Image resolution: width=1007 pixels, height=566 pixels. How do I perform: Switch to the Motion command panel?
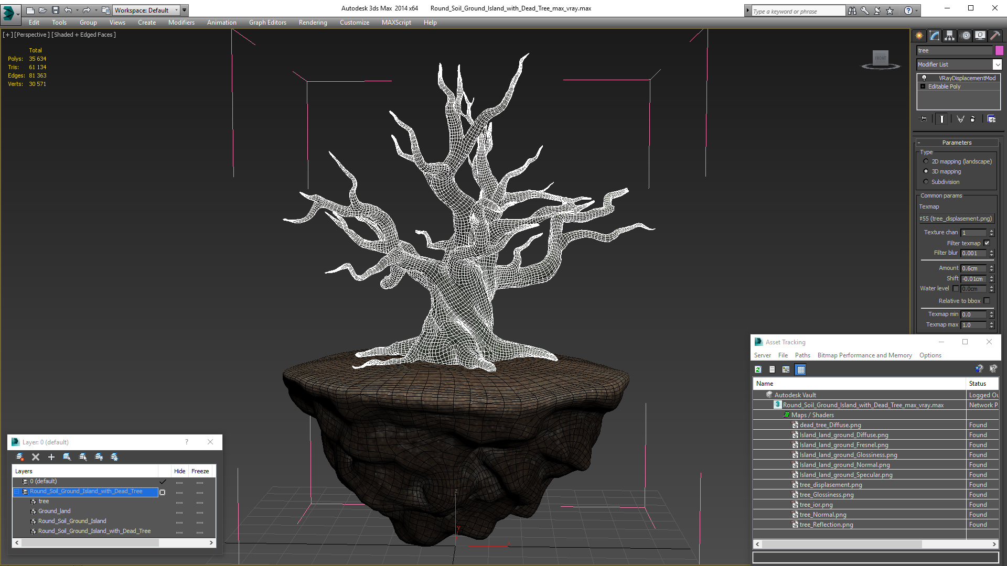966,36
